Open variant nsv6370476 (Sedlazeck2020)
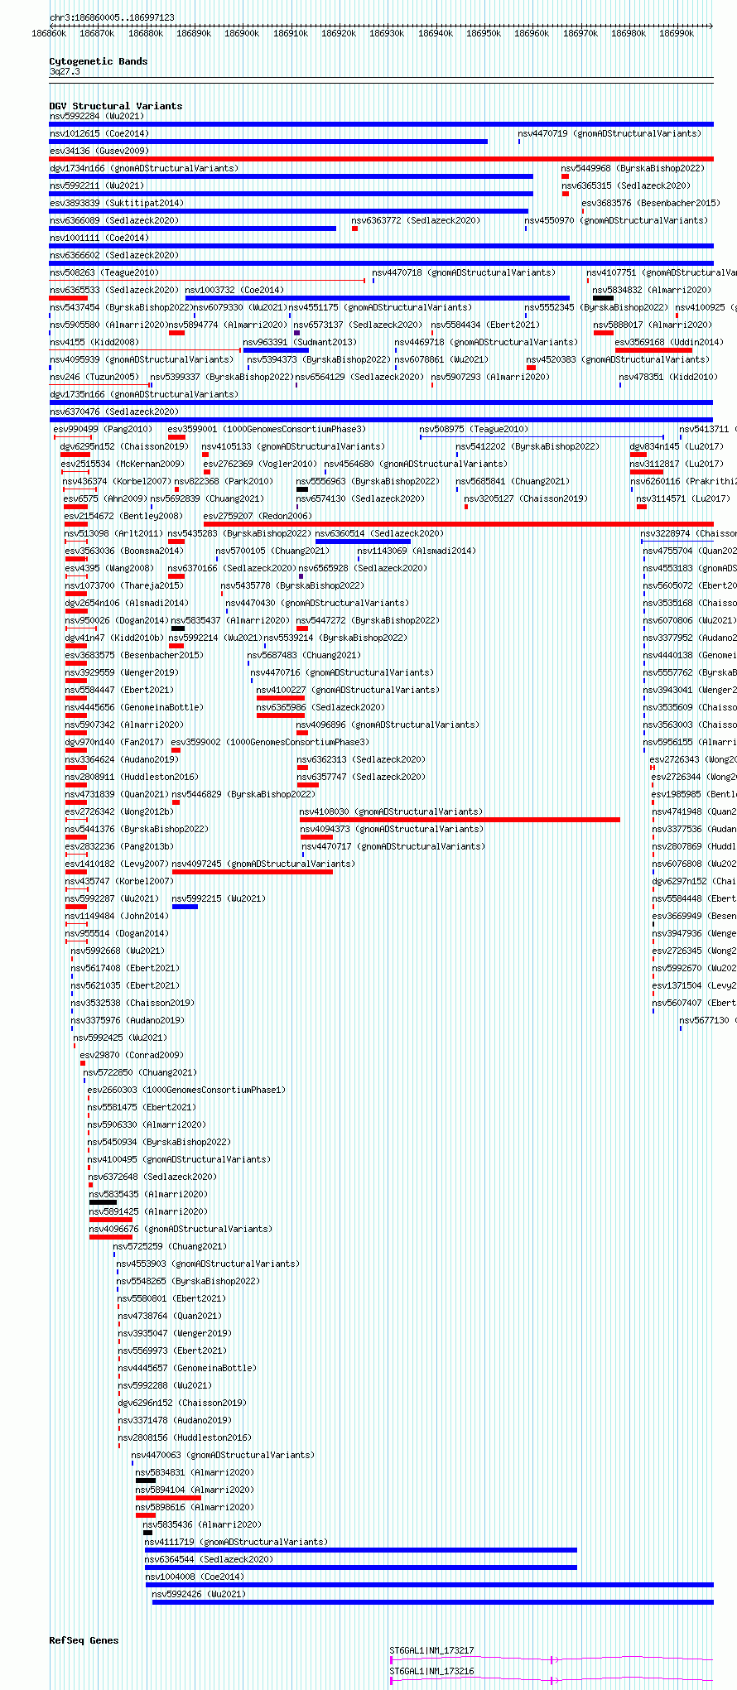The width and height of the screenshot is (737, 1690). pos(114,412)
